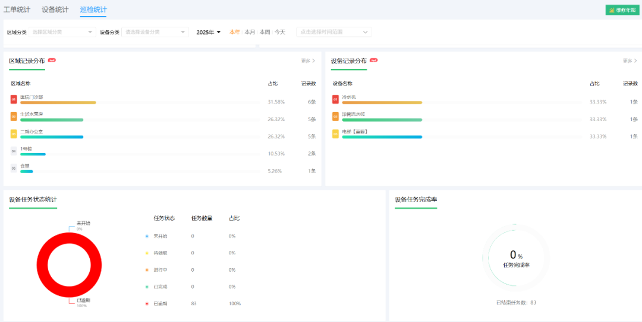The width and height of the screenshot is (642, 322).
Task: Expand the 2025年 year selector
Action: coord(209,32)
